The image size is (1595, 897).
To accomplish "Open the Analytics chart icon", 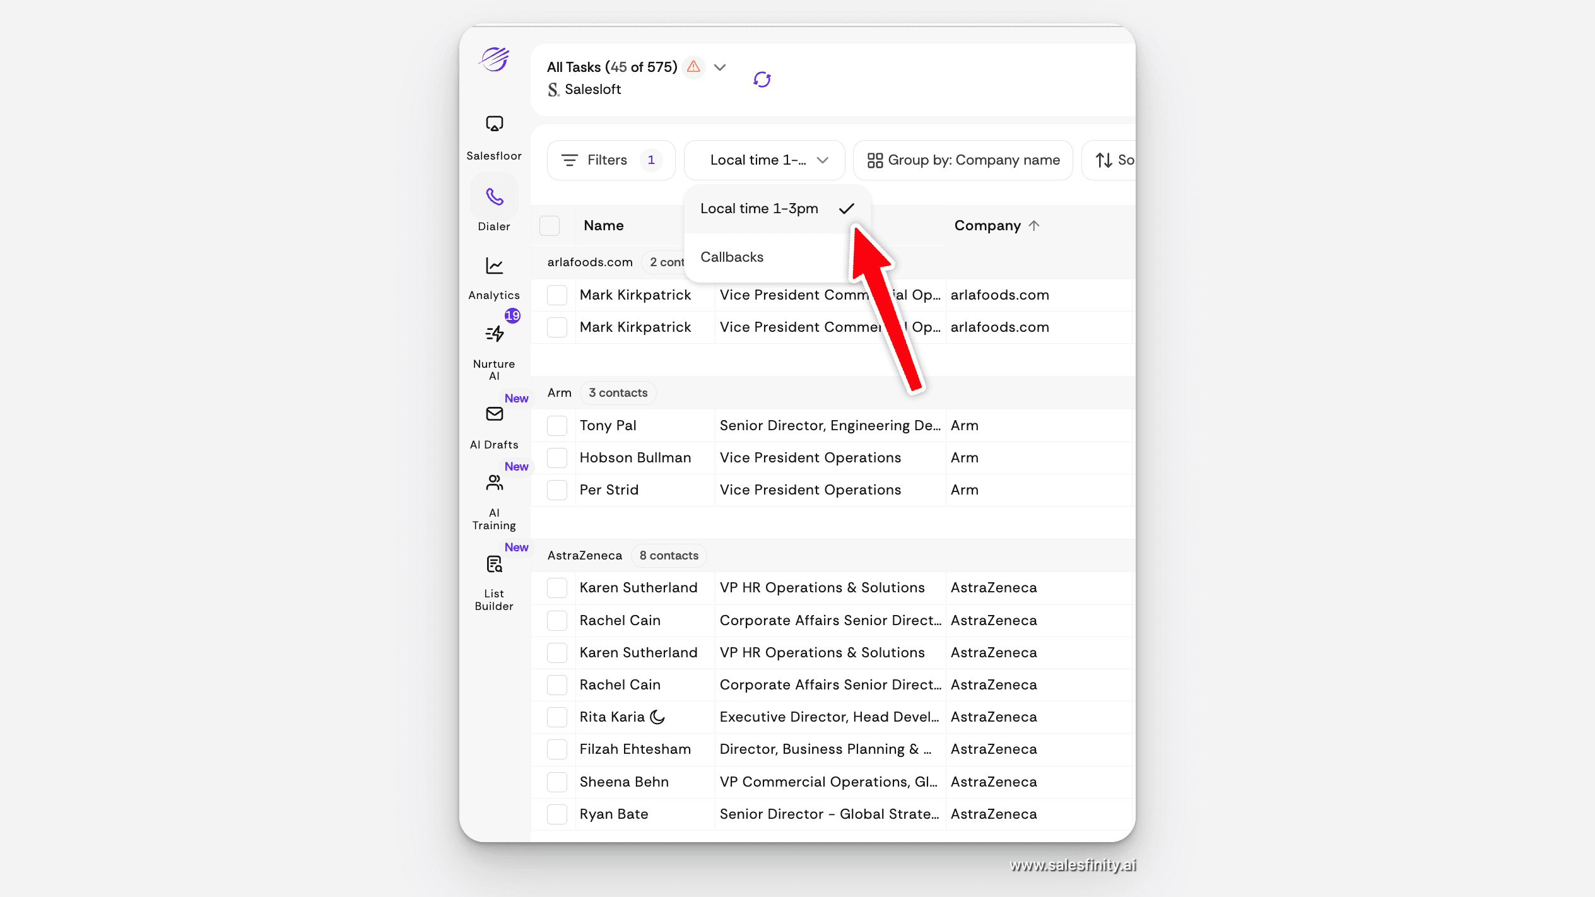I will click(494, 266).
